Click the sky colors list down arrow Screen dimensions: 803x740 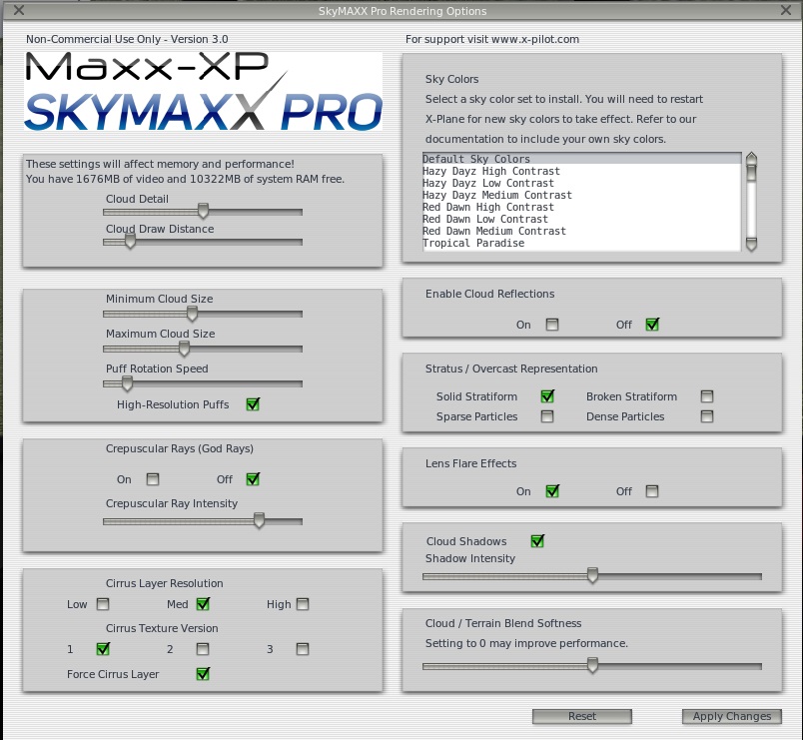click(x=751, y=245)
